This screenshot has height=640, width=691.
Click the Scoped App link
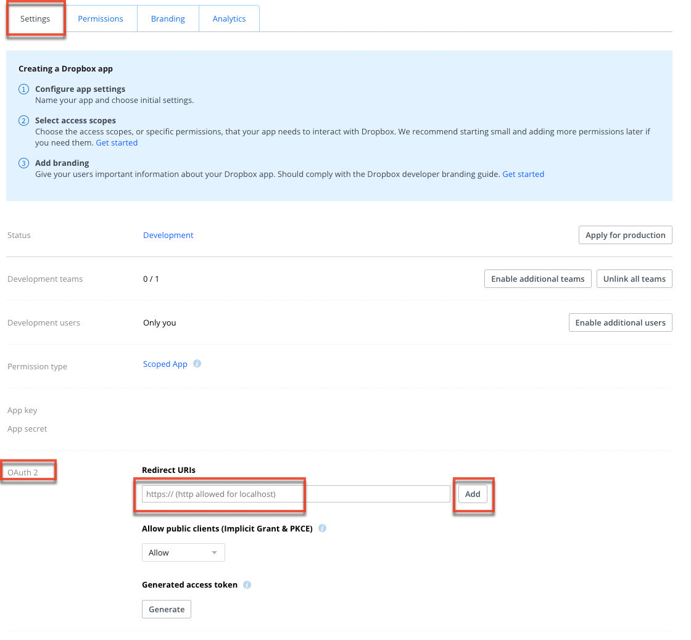[165, 364]
